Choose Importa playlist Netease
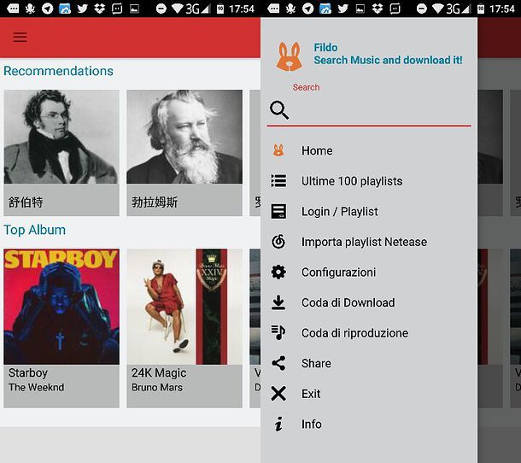The height and width of the screenshot is (463, 521). pos(364,242)
